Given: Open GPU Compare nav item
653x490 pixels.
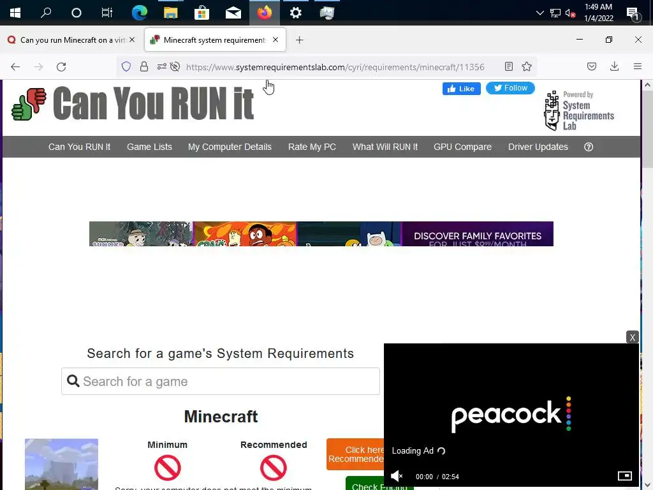Looking at the screenshot, I should point(462,147).
